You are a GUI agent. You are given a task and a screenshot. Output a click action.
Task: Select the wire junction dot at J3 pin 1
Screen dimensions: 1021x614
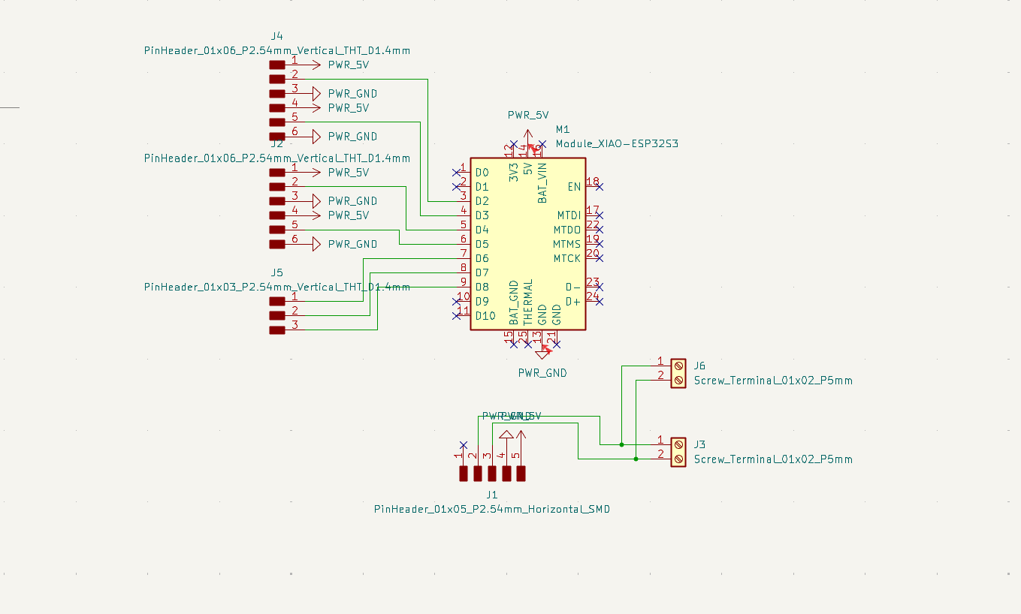tap(621, 444)
